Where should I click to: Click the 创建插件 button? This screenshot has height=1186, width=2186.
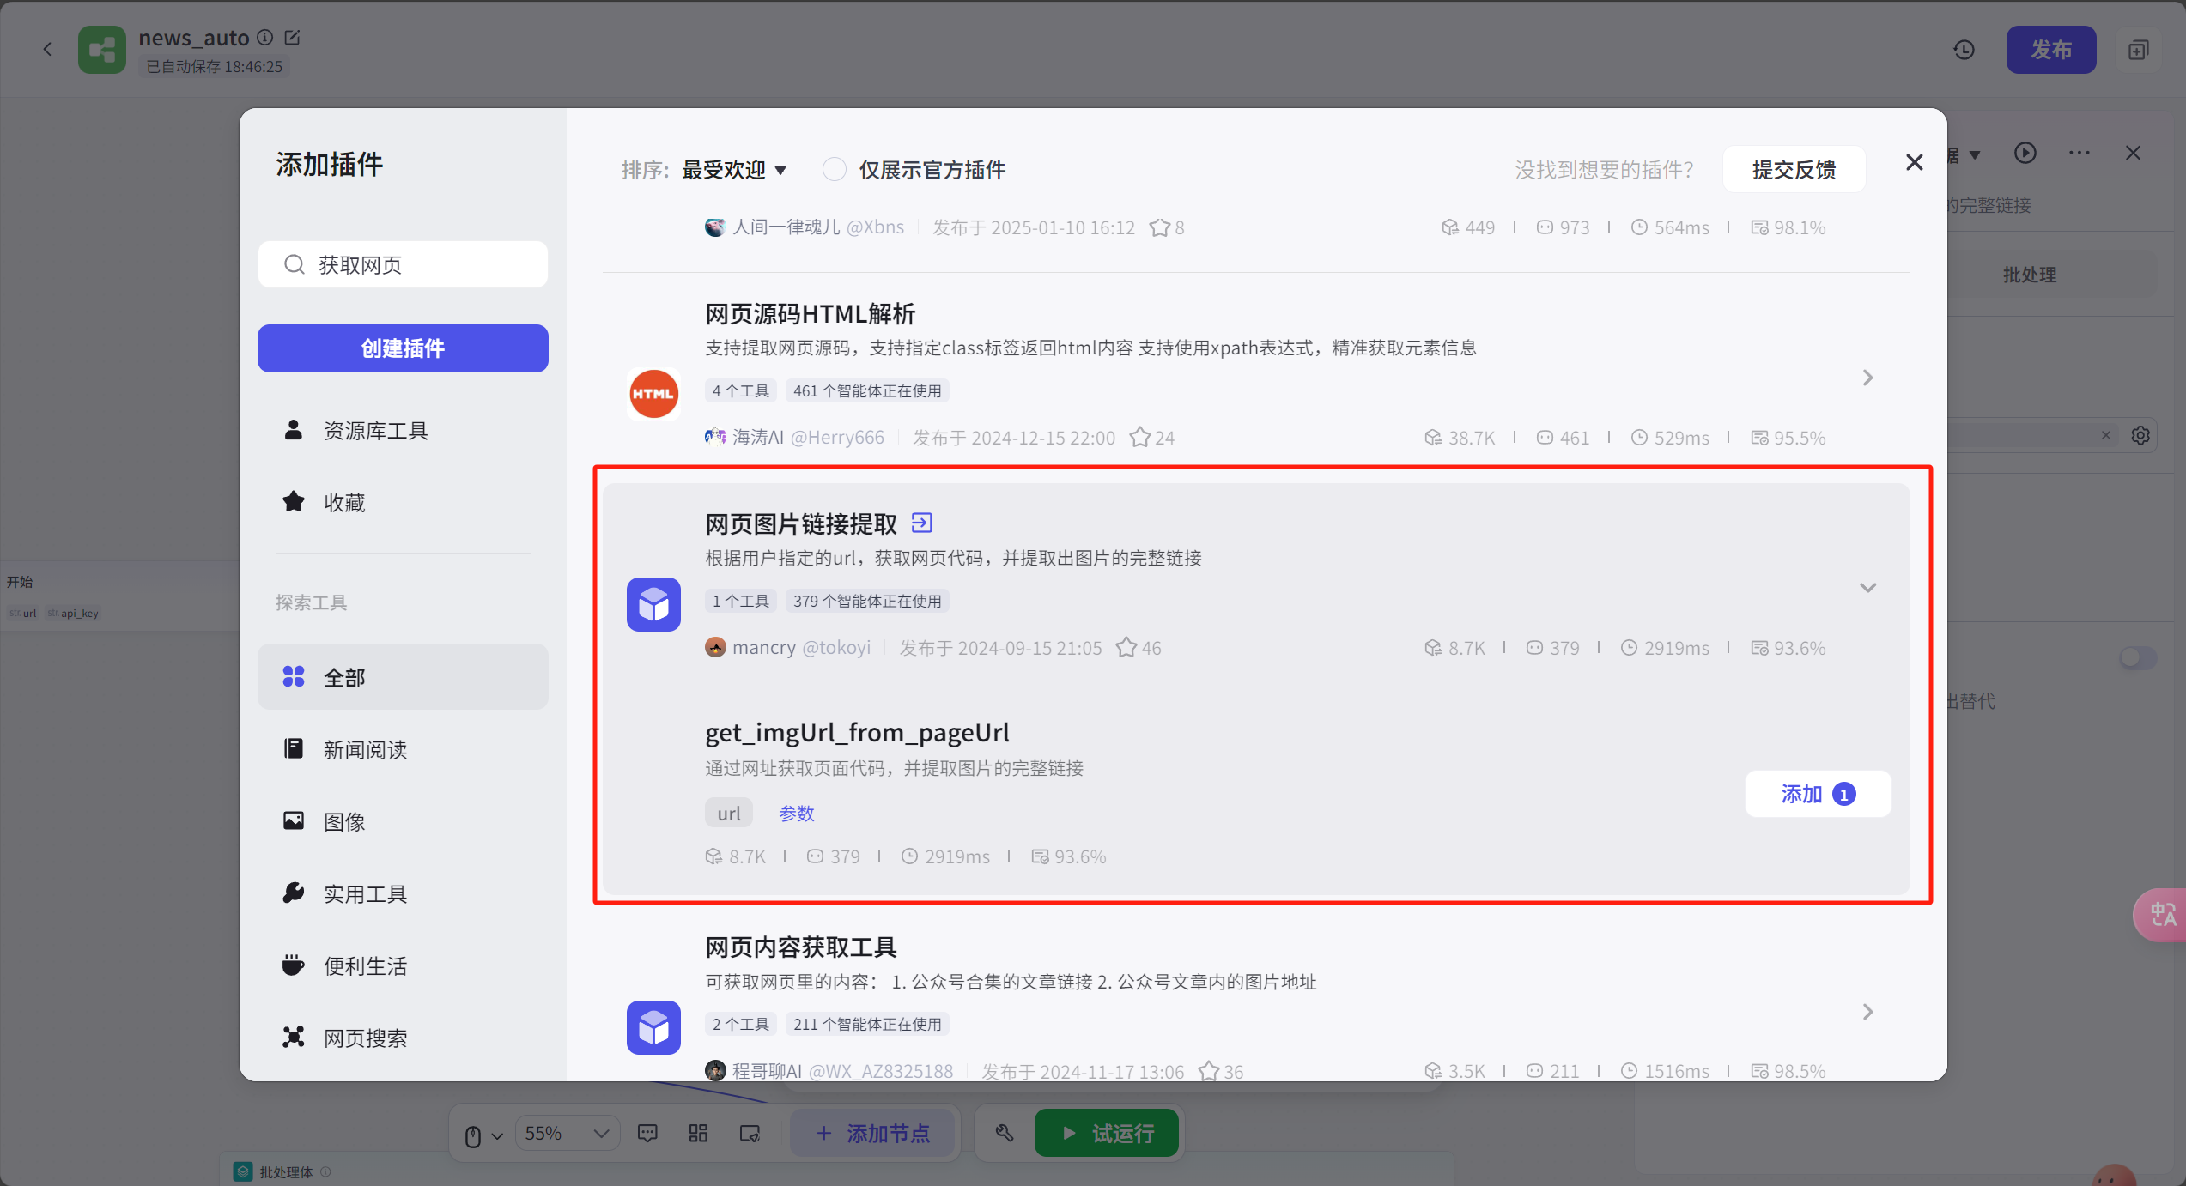click(403, 348)
